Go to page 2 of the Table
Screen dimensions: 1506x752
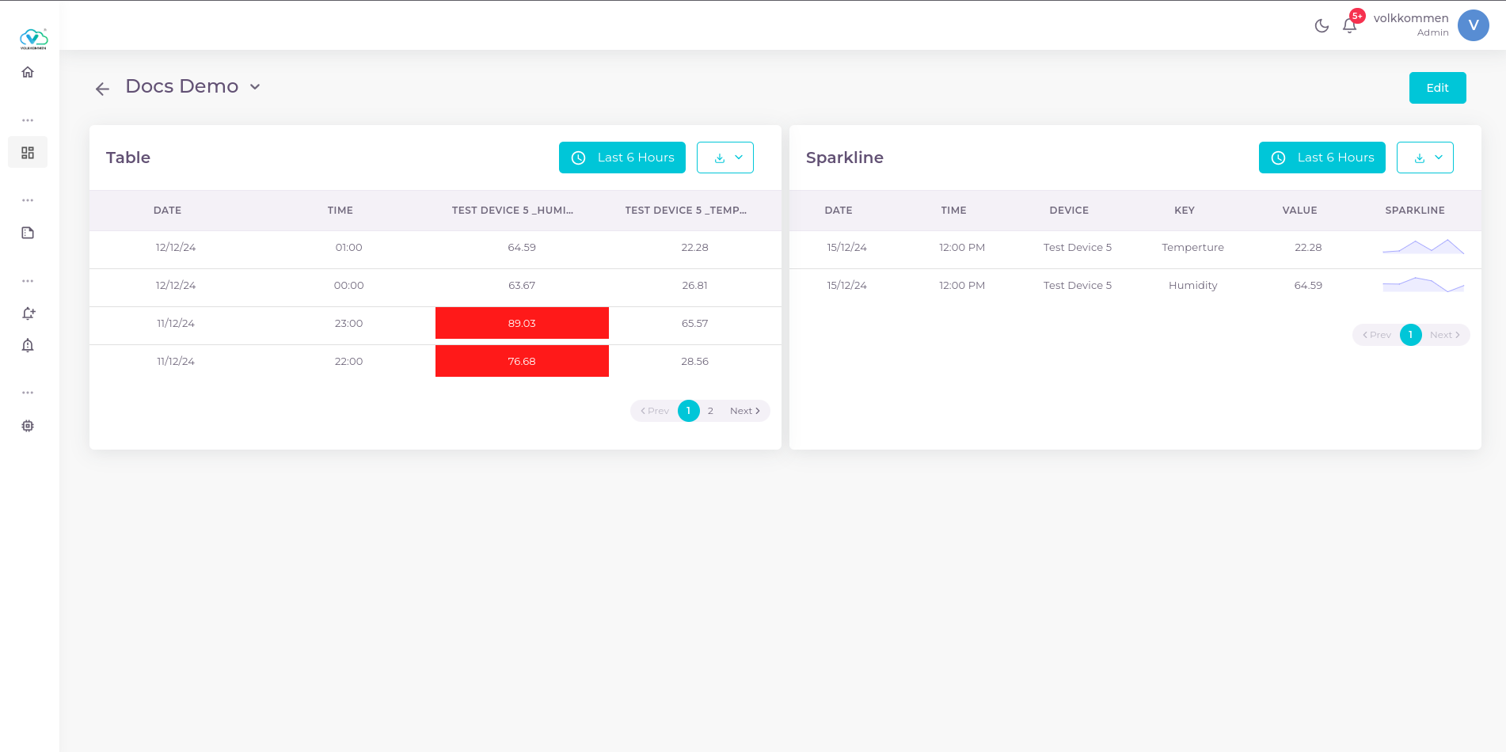[711, 411]
